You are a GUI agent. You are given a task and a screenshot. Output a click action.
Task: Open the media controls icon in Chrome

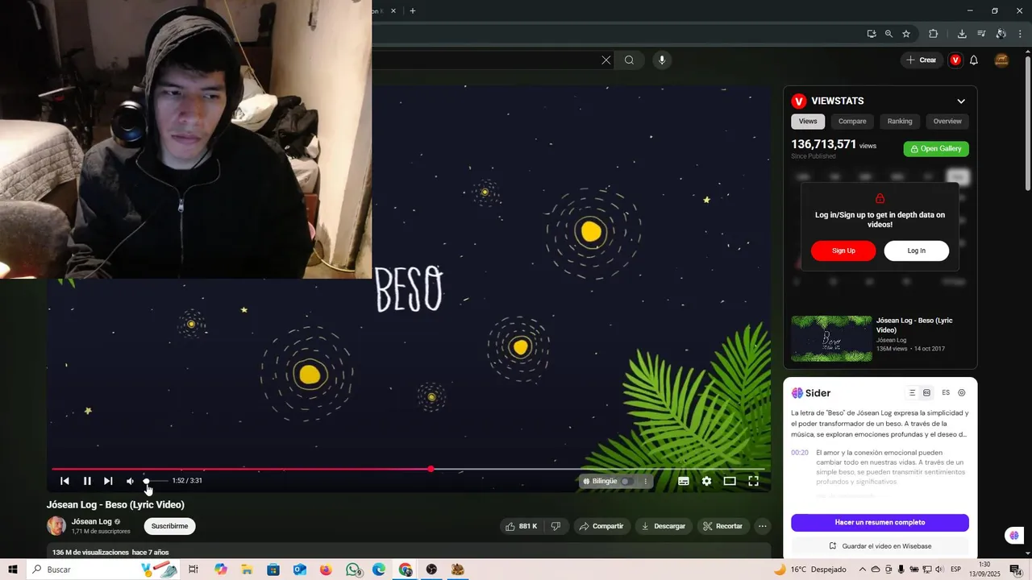point(981,34)
